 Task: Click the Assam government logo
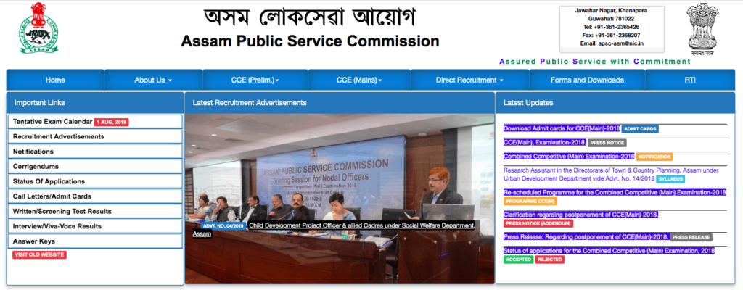[x=30, y=28]
